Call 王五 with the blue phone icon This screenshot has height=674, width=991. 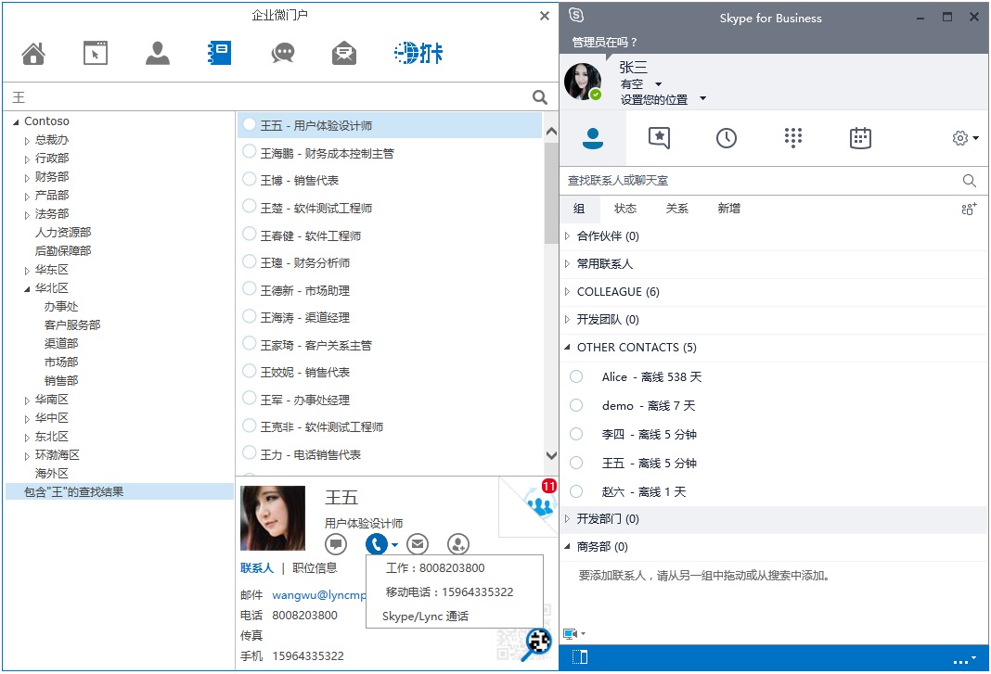coord(376,543)
